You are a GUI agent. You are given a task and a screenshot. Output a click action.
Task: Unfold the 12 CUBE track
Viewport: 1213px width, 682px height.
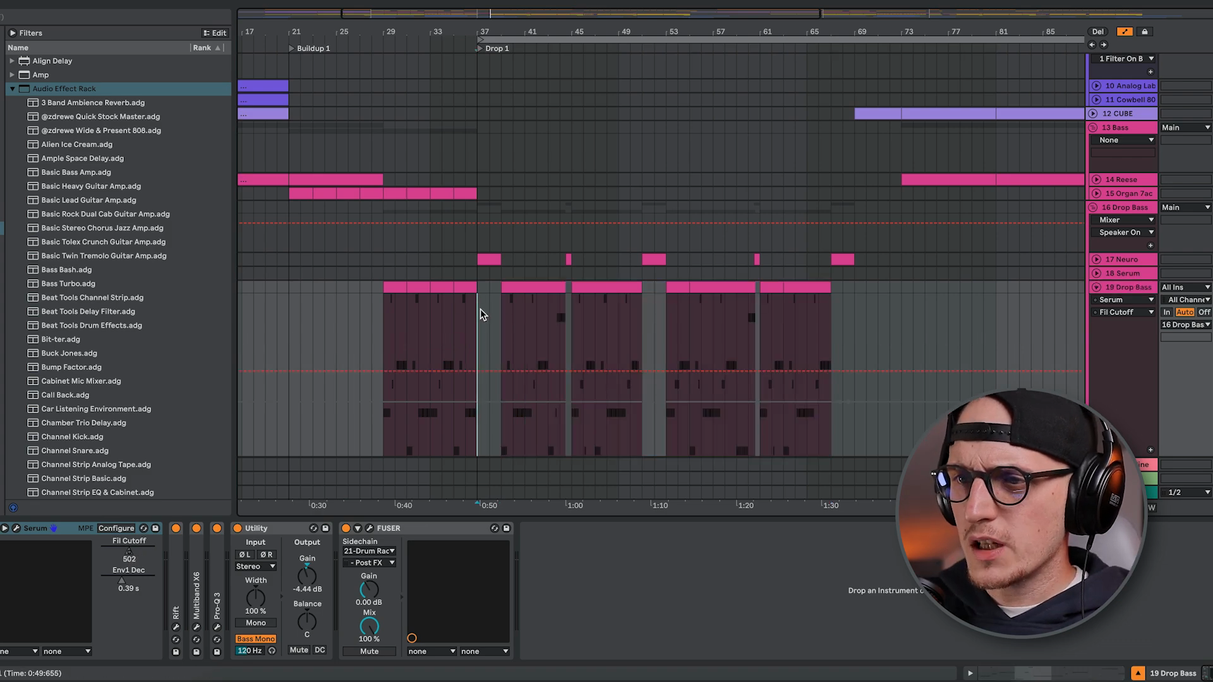(1093, 114)
